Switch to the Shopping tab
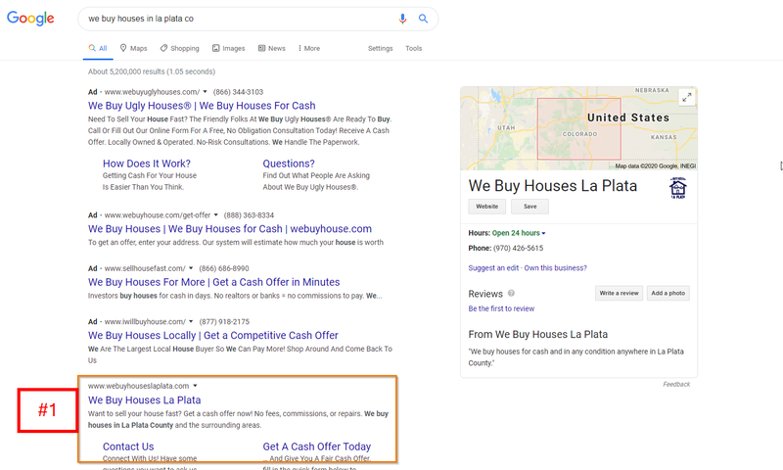 pyautogui.click(x=179, y=48)
